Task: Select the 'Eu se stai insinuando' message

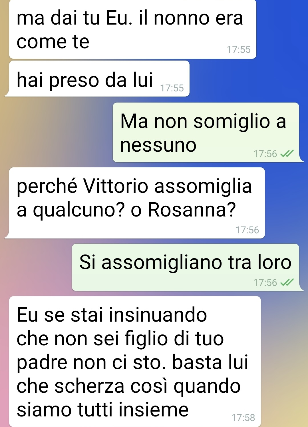Action: pos(135,362)
